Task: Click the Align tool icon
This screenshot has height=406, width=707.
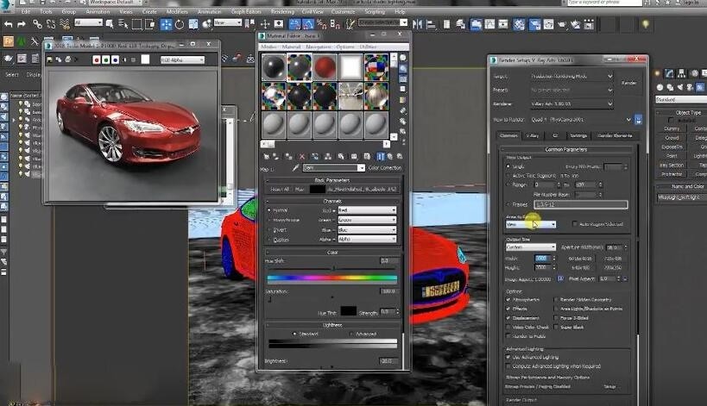Action: (x=431, y=24)
